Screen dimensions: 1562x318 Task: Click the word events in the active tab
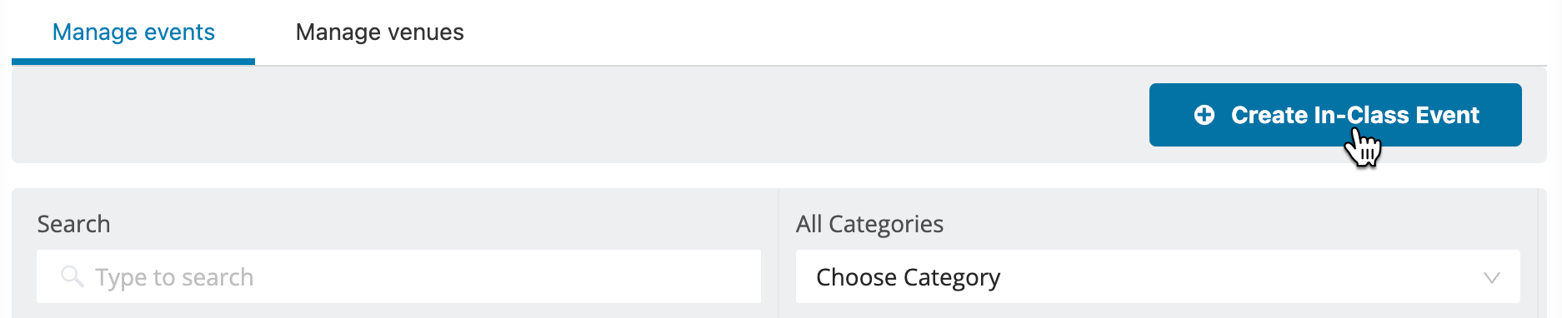pos(178,32)
